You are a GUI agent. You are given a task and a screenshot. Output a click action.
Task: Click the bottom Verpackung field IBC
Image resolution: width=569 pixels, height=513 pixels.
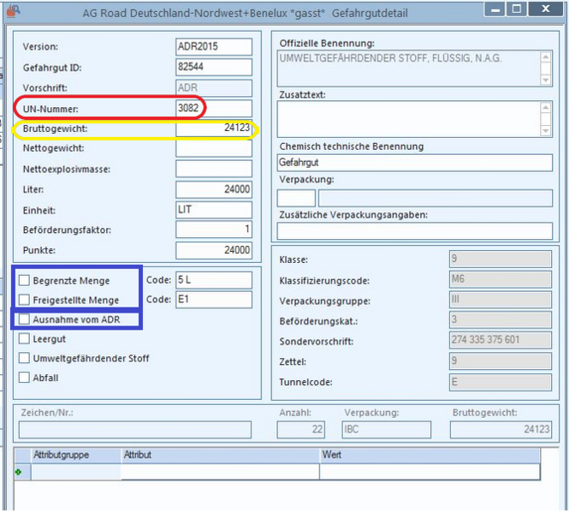click(x=386, y=430)
